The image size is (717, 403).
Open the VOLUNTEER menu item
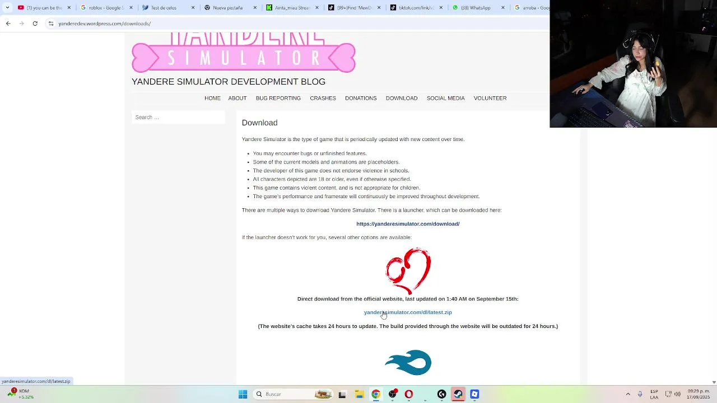pos(490,98)
